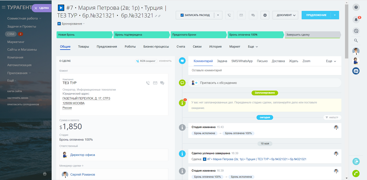This screenshot has width=367, height=180.
Task: Click the email envelope icon in header toolbar
Action: (x=241, y=15)
